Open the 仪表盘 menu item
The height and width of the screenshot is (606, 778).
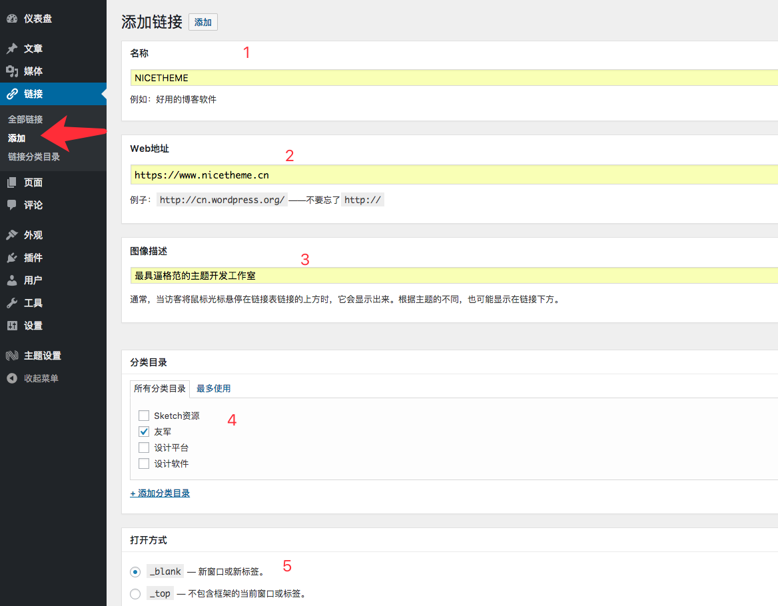38,19
